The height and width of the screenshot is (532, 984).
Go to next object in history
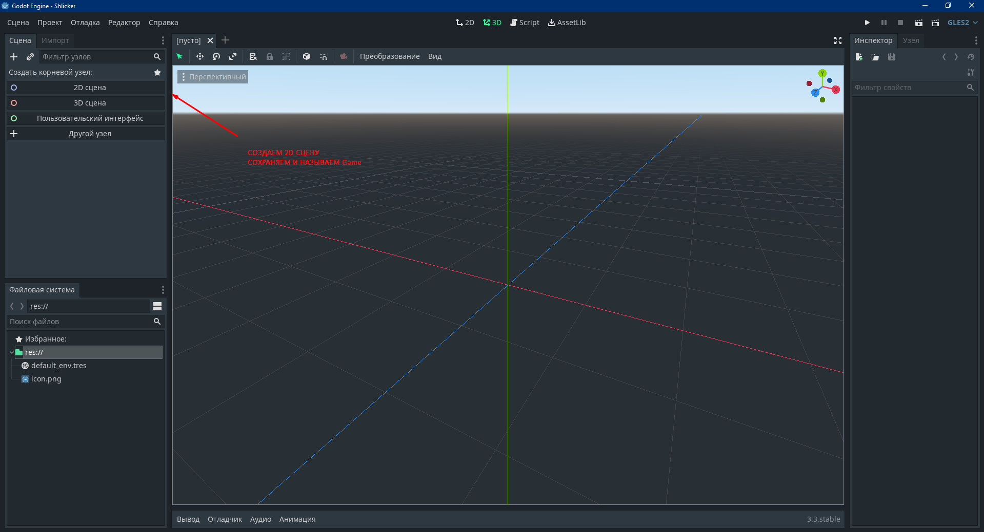point(956,57)
